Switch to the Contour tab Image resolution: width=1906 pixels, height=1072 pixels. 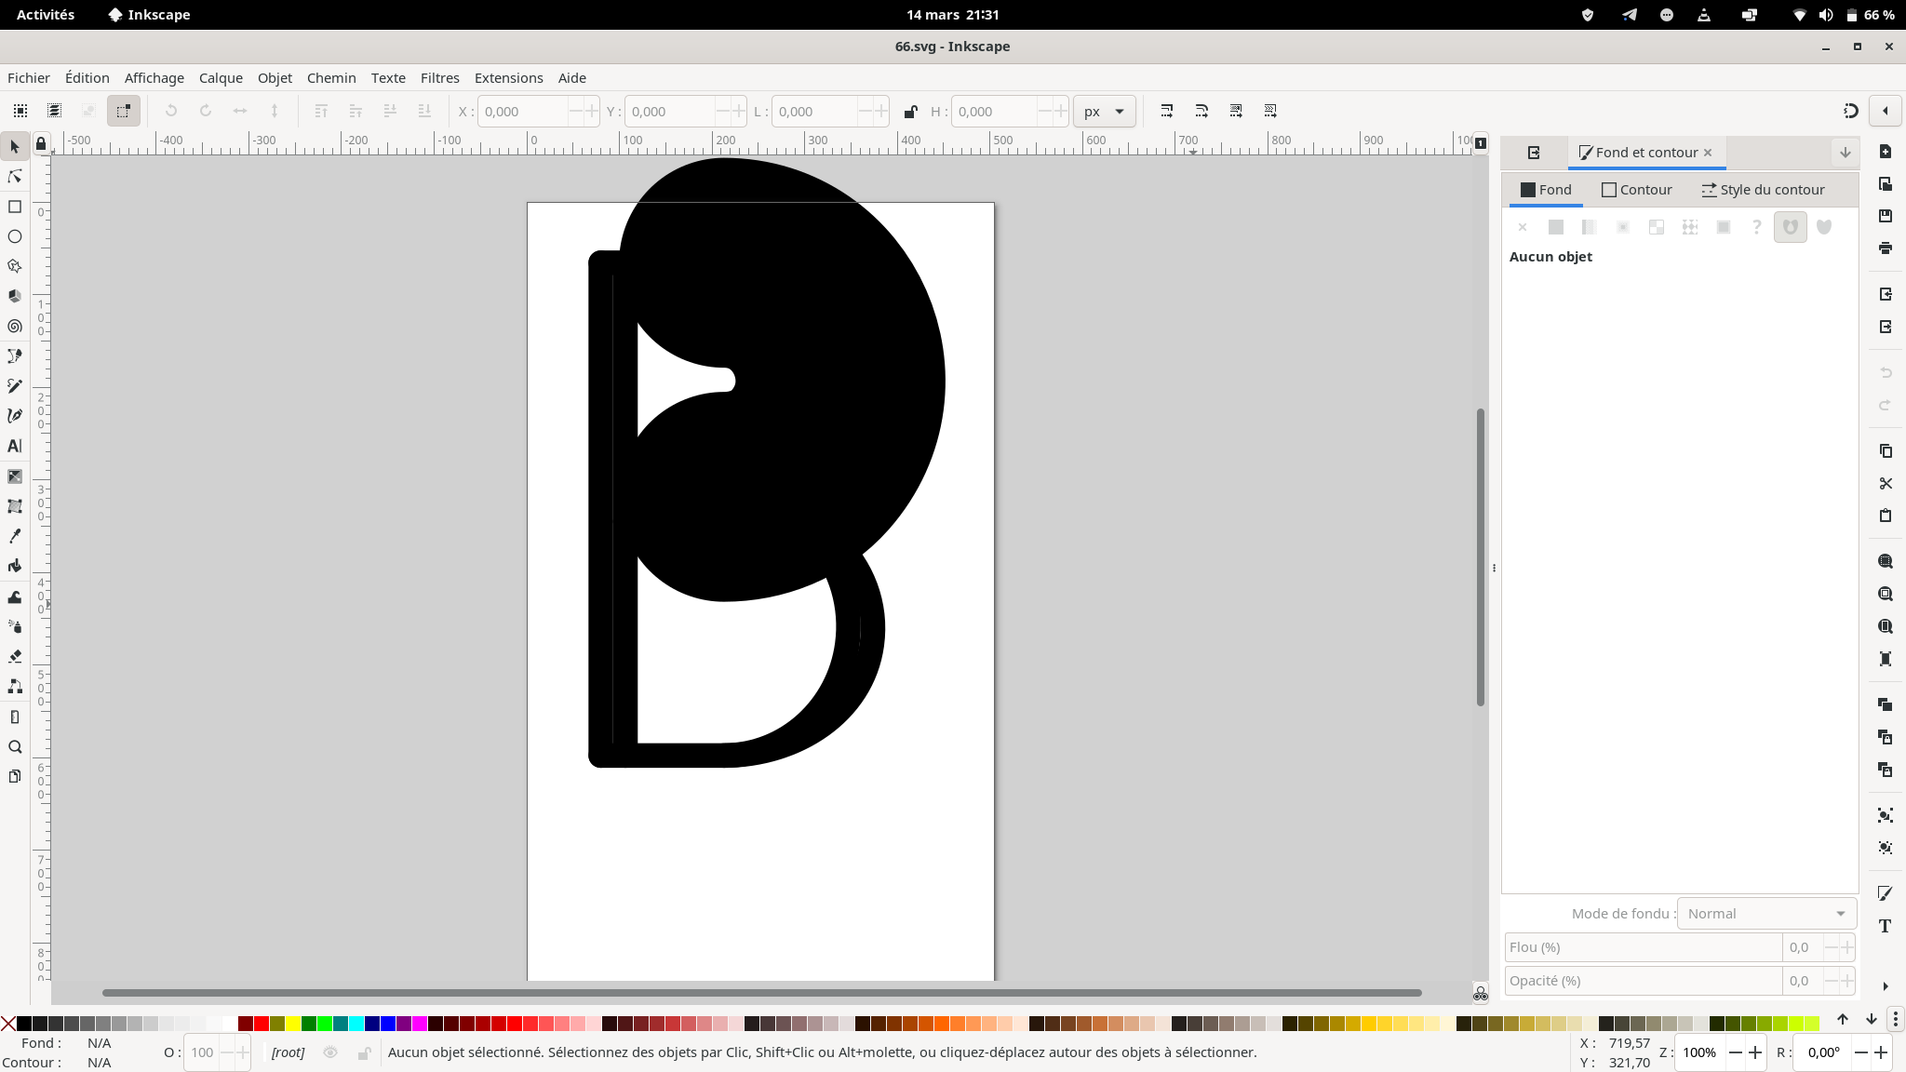[x=1636, y=190]
